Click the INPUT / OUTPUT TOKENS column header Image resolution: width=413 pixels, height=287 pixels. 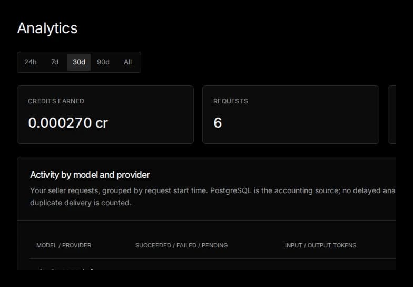pyautogui.click(x=320, y=246)
